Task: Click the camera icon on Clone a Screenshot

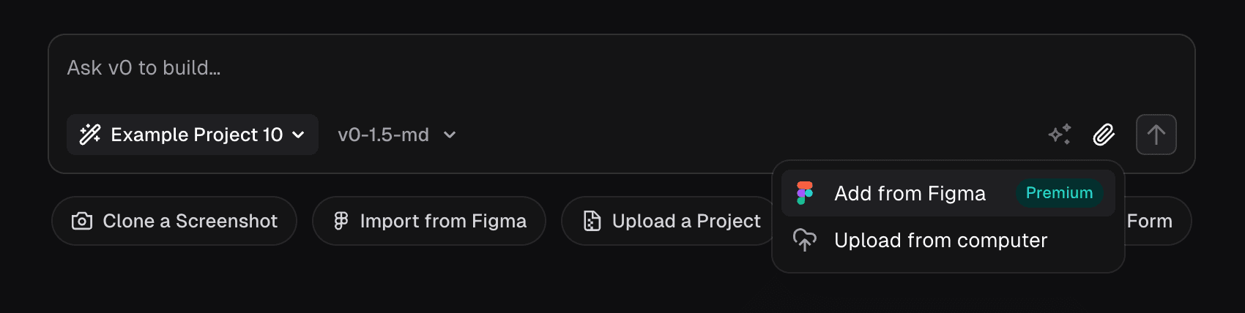Action: point(82,221)
